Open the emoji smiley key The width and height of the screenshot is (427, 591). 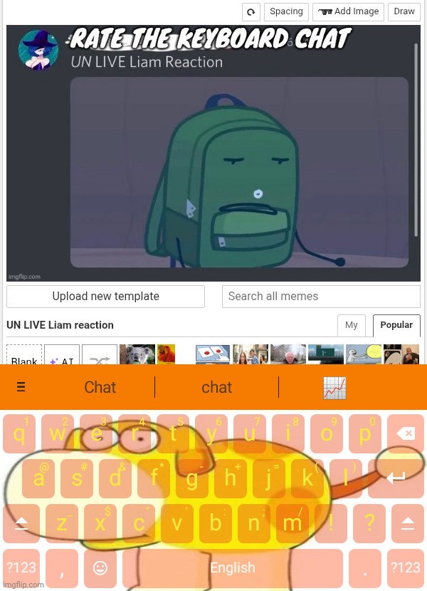pyautogui.click(x=100, y=567)
